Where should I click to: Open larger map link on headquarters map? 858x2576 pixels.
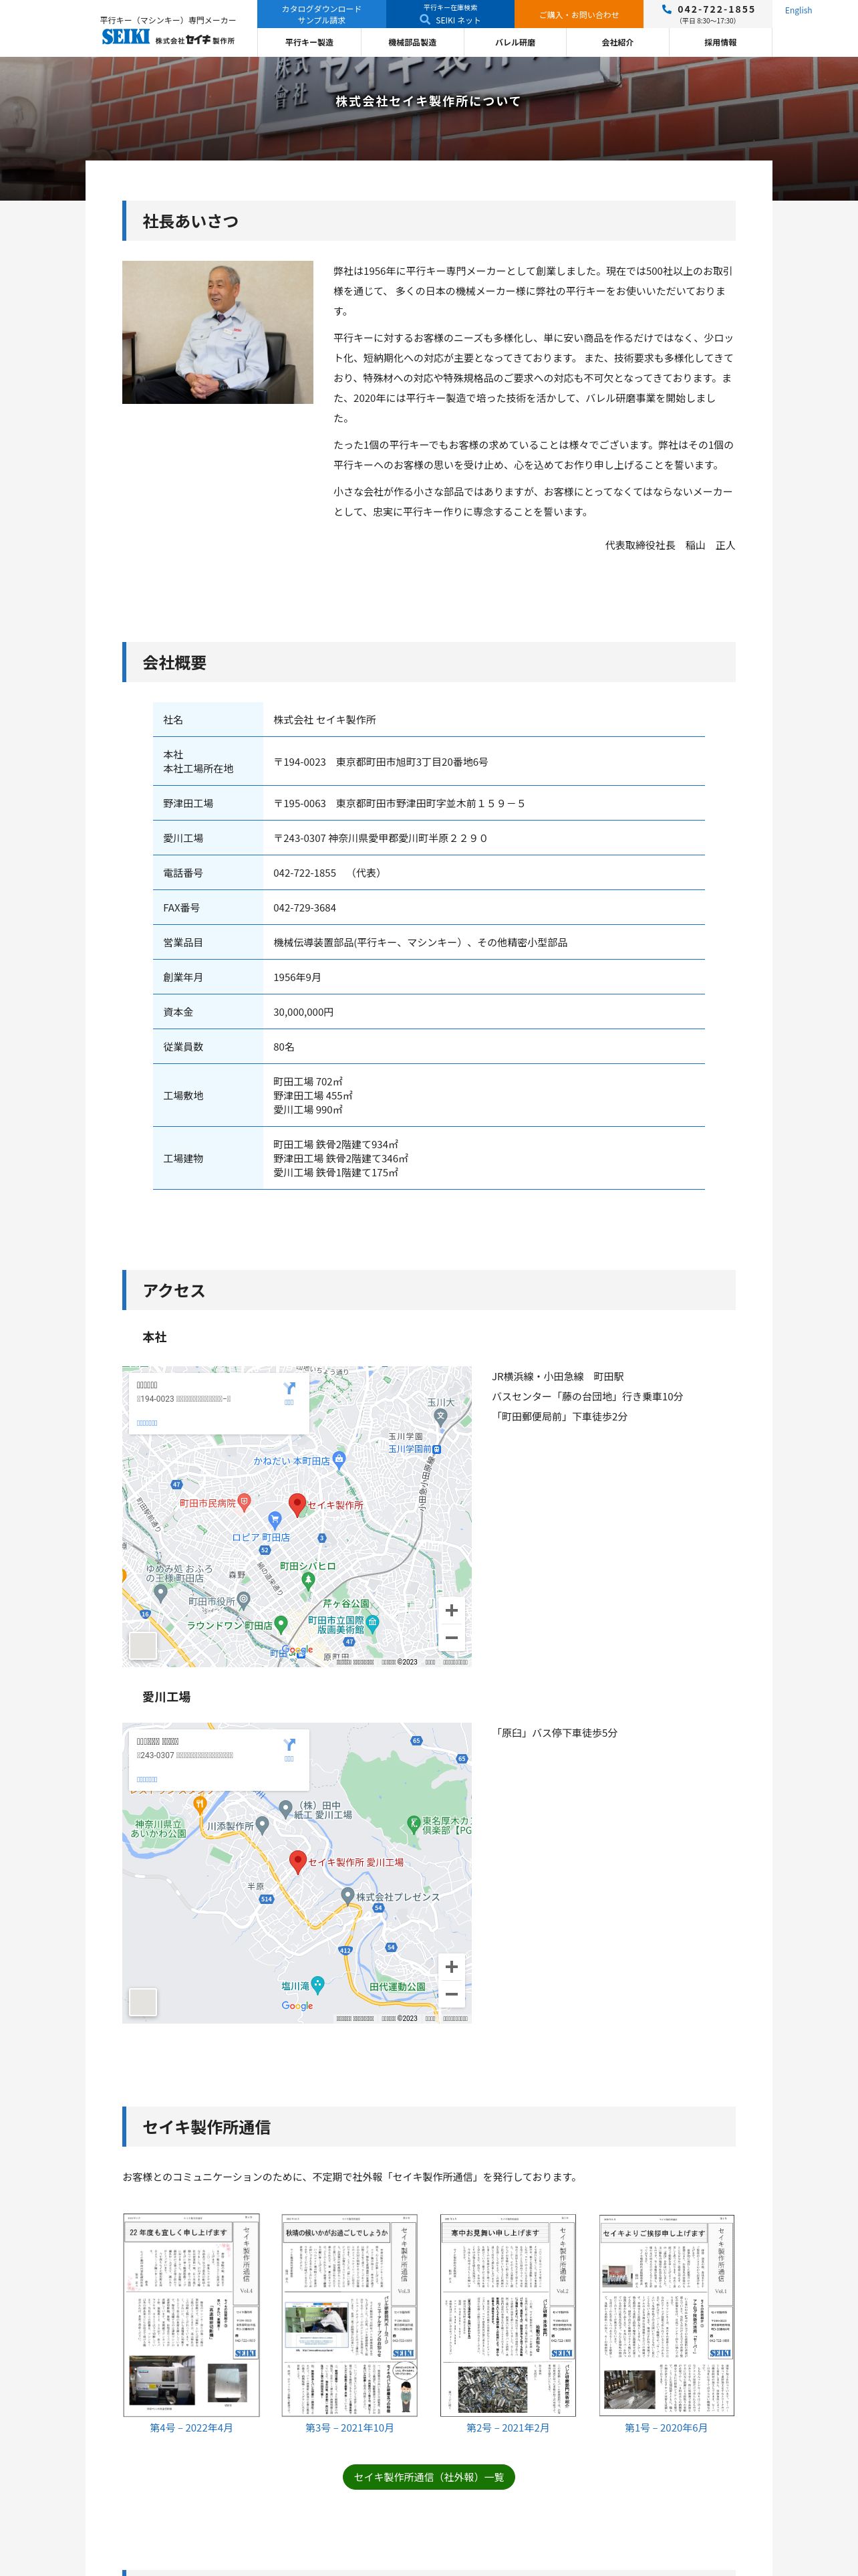(x=147, y=1423)
